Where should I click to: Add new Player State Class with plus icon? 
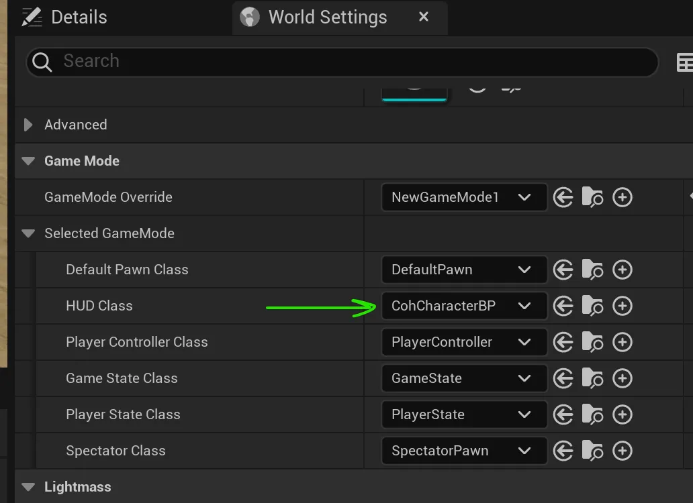[x=622, y=414]
